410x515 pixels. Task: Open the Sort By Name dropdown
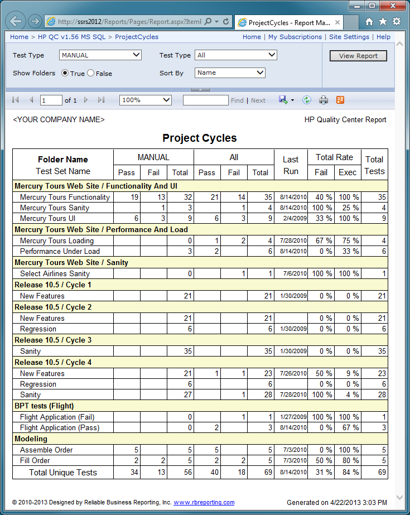click(x=230, y=73)
